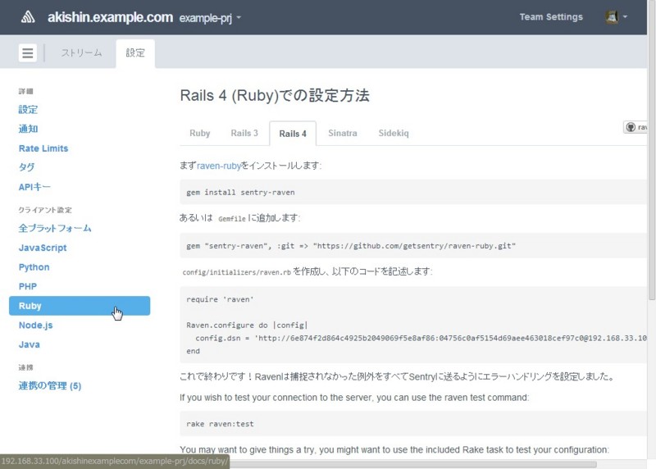This screenshot has width=656, height=469.
Task: Click the gem install sentry-raven code
Action: [240, 193]
